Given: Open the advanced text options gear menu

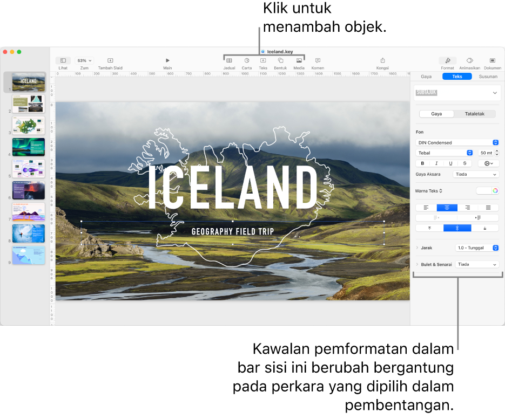Looking at the screenshot, I should (x=489, y=163).
